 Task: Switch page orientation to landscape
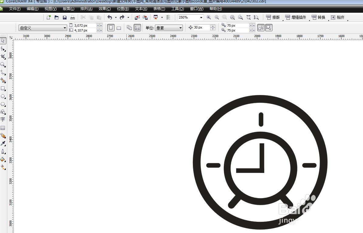tap(119, 28)
